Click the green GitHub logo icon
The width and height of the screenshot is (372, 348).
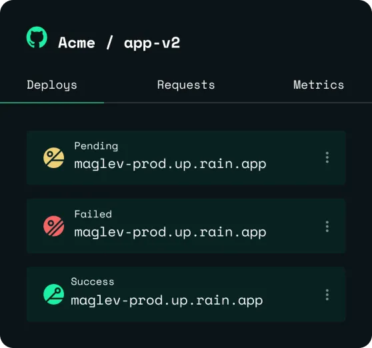point(37,37)
